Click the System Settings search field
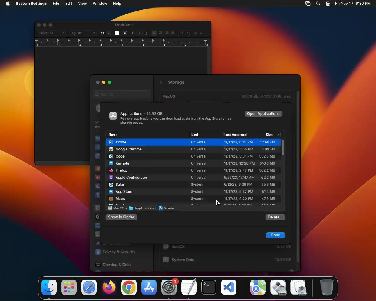Viewport: 376px width, 301px height. (122, 94)
